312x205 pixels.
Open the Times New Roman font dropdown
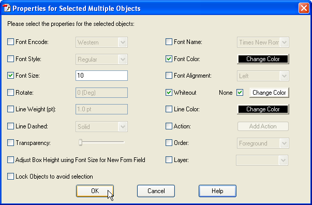point(263,42)
